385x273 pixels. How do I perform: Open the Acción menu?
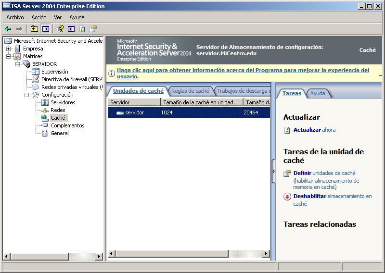pos(39,17)
